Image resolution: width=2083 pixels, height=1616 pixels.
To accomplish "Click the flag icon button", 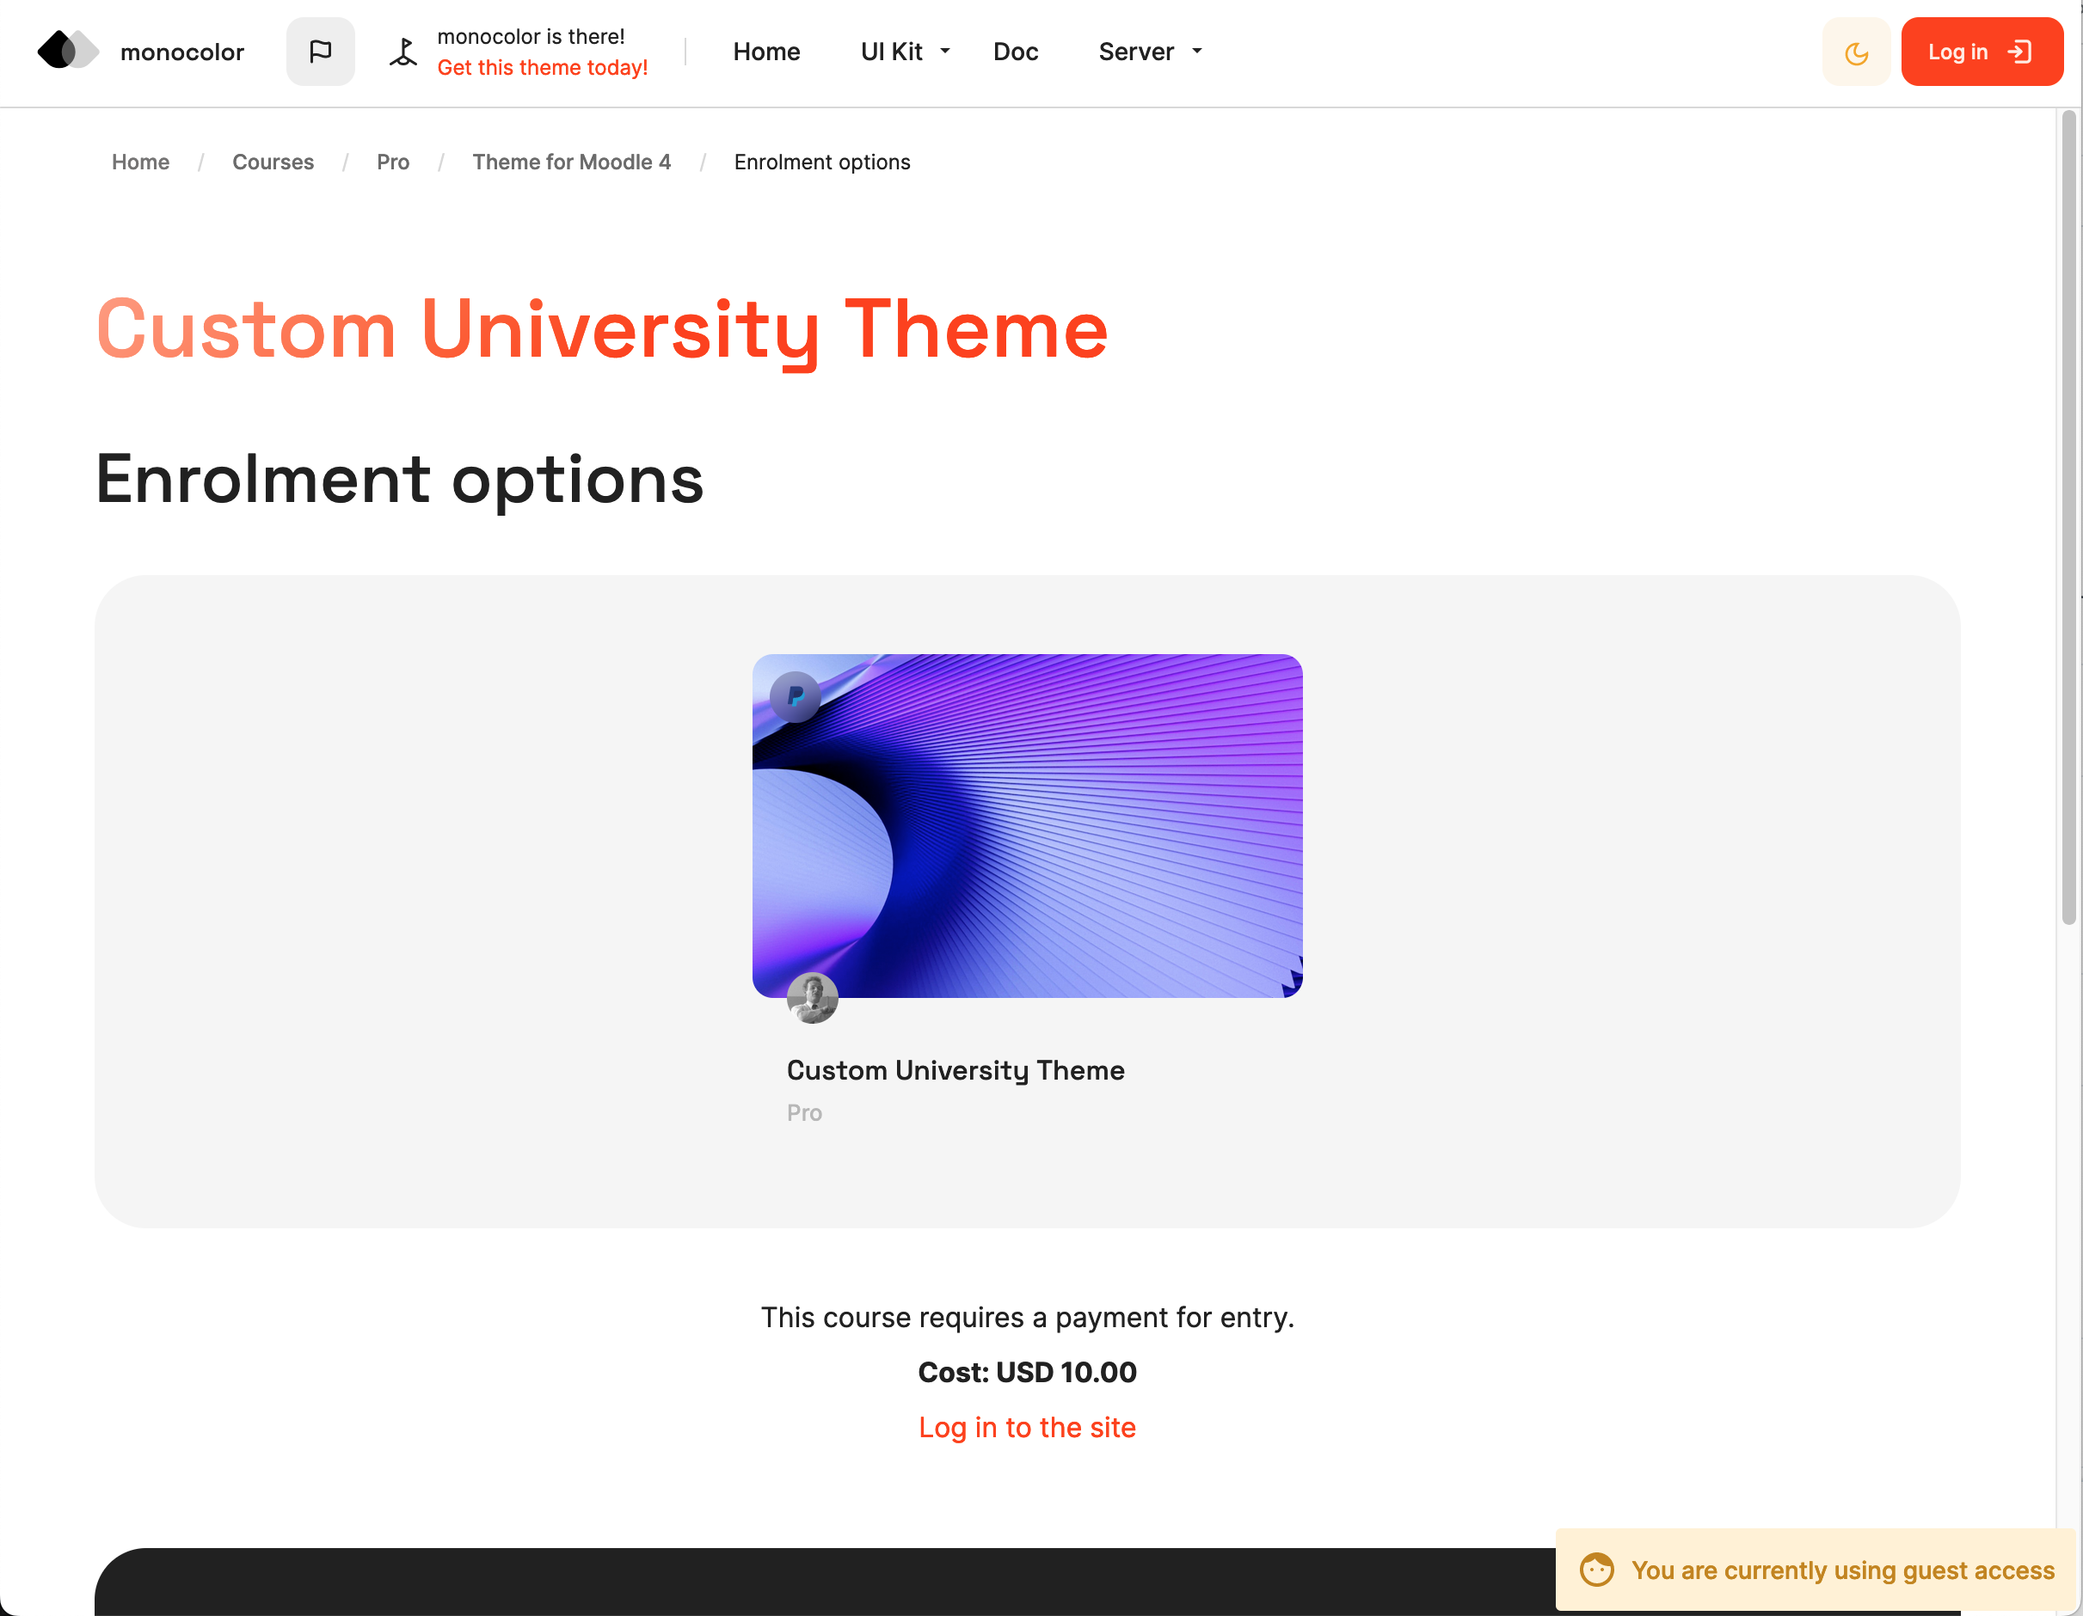I will pos(321,52).
